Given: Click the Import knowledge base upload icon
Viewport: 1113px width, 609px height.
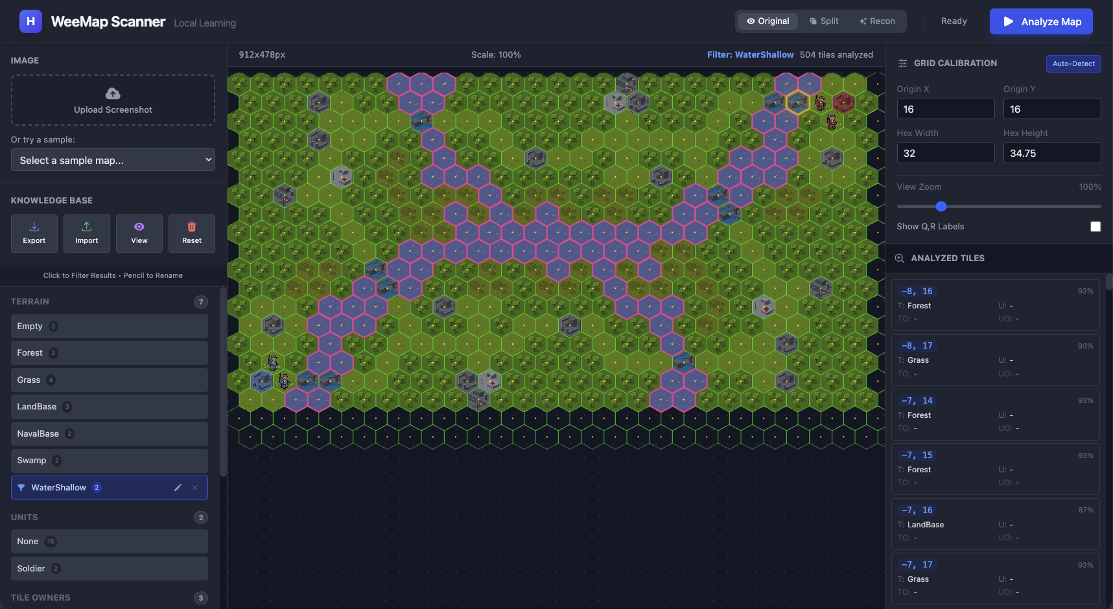Looking at the screenshot, I should [x=86, y=227].
